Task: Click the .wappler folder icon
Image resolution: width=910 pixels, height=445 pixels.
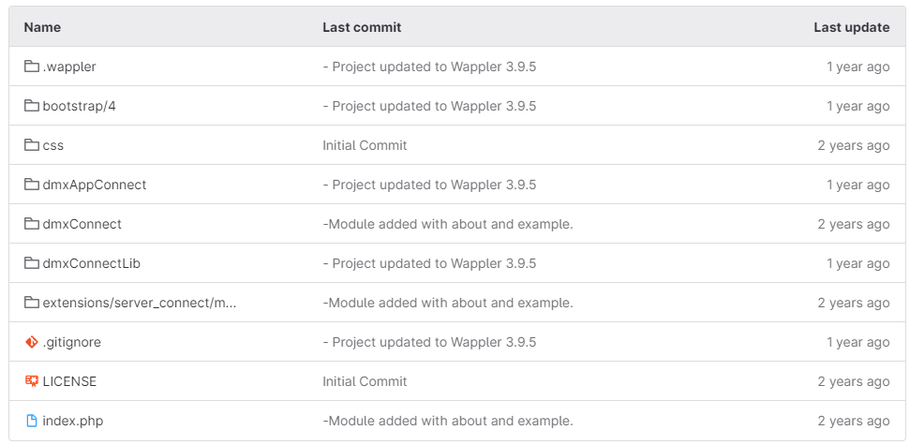Action: (32, 67)
